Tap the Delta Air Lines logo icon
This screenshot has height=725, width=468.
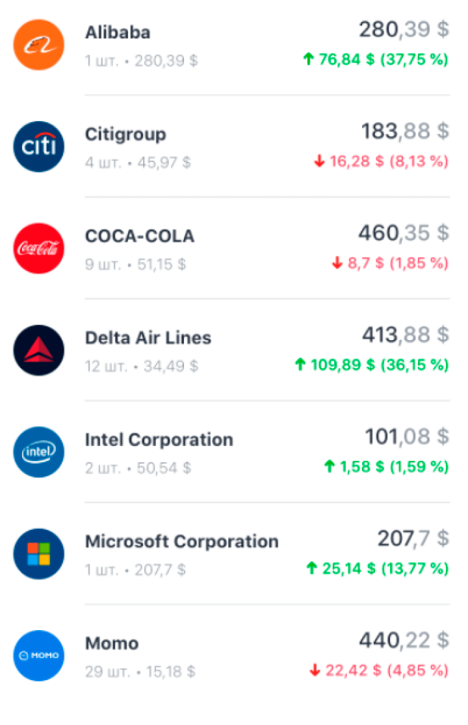tap(39, 350)
